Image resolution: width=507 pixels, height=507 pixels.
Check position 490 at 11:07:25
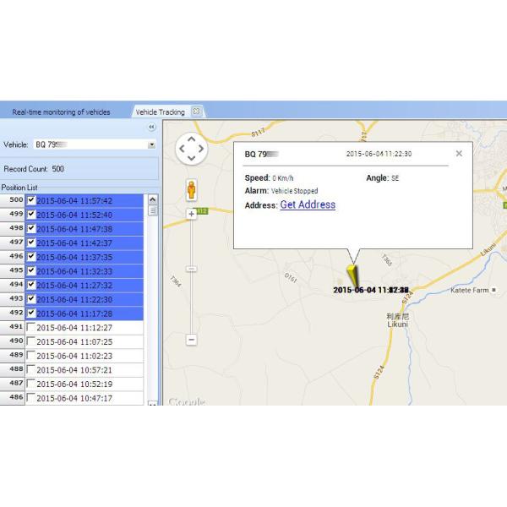tap(31, 341)
